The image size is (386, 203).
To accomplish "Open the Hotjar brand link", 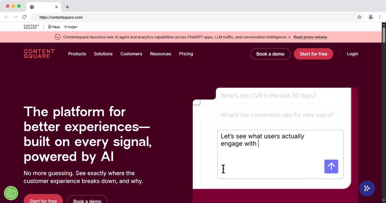I will pos(71,27).
